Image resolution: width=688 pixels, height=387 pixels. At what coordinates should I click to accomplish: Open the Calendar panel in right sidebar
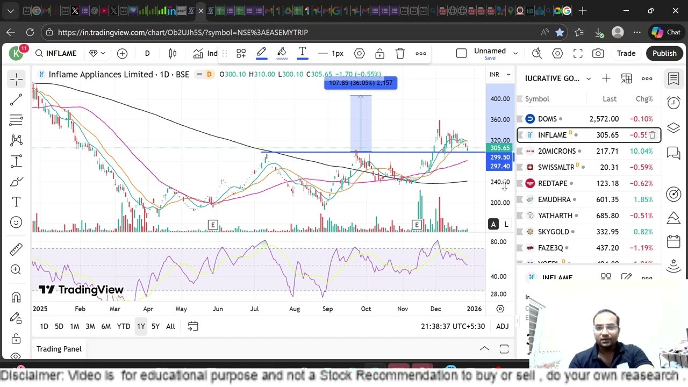coord(673,241)
